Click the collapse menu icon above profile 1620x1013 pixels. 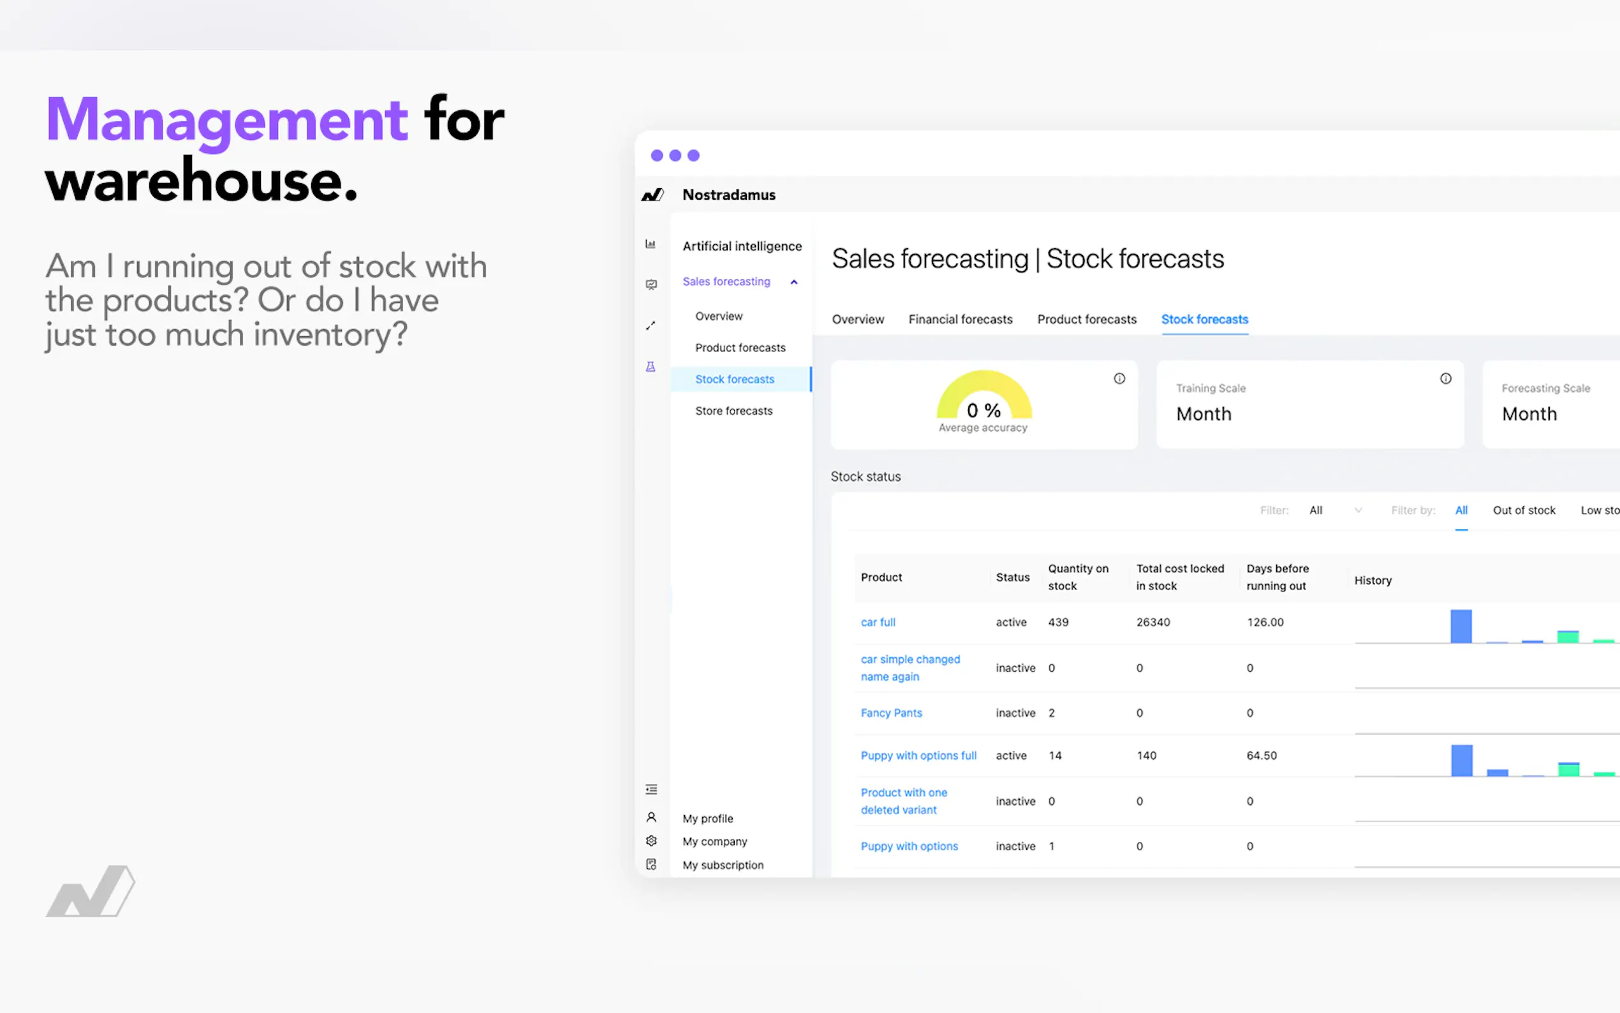[x=651, y=789]
